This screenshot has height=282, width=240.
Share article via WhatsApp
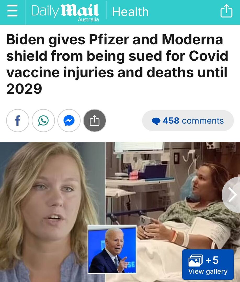pos(43,120)
